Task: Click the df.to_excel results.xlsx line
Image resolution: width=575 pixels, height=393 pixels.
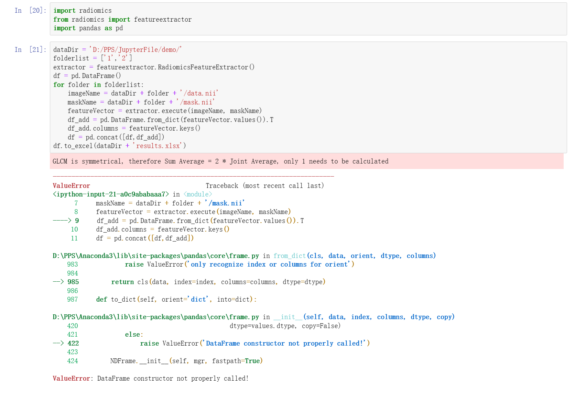Action: coord(119,146)
